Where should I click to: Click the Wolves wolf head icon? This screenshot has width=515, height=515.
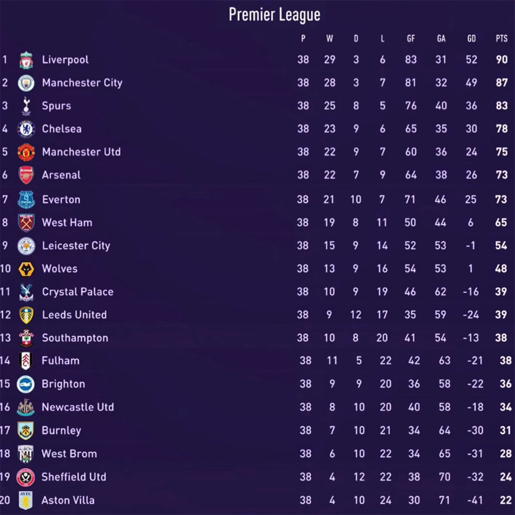click(26, 269)
